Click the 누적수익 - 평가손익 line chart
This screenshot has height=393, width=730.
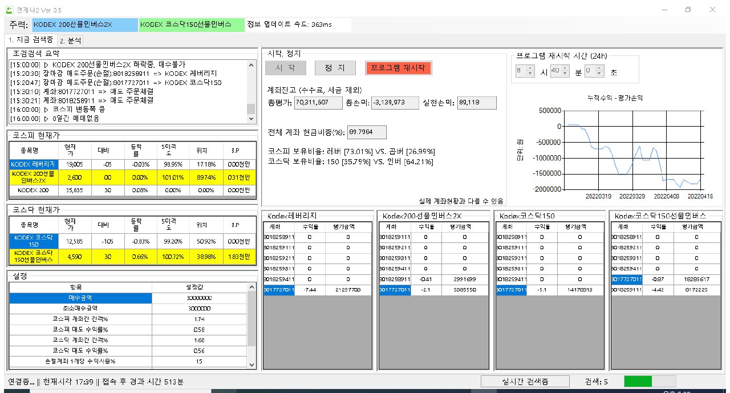tap(615, 148)
